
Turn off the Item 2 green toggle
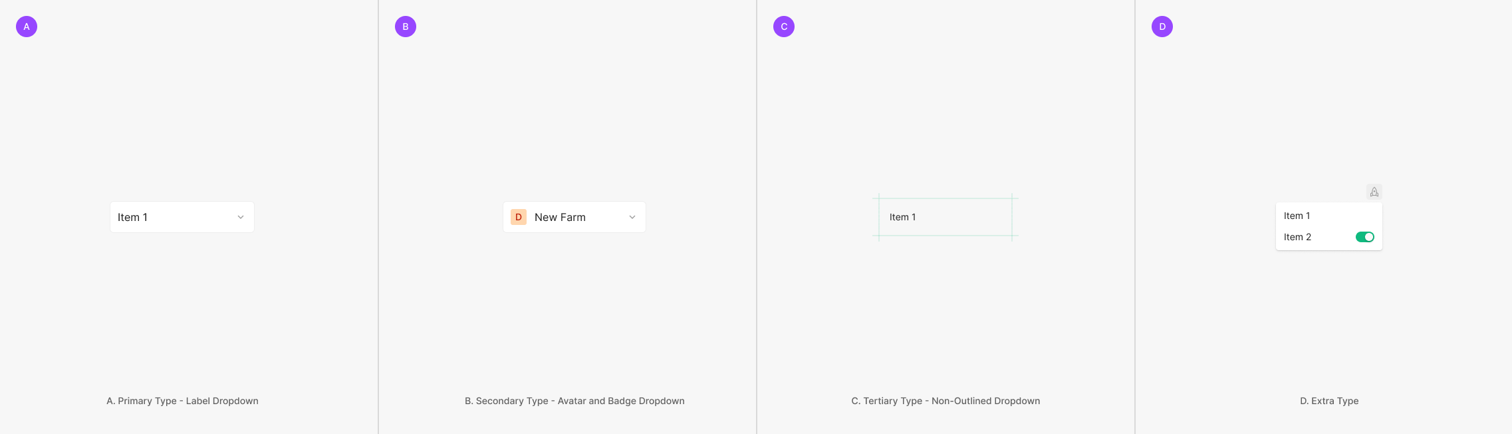coord(1364,237)
